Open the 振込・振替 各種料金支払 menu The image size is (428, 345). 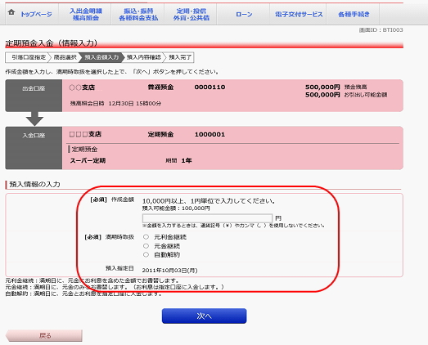point(138,14)
